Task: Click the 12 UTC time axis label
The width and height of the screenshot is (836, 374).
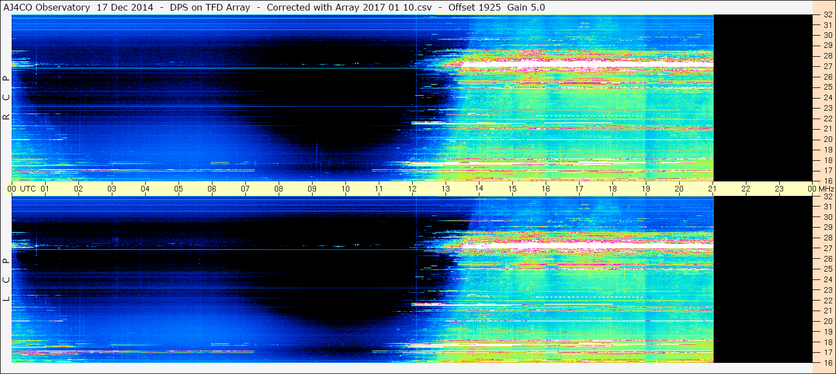Action: pos(412,189)
